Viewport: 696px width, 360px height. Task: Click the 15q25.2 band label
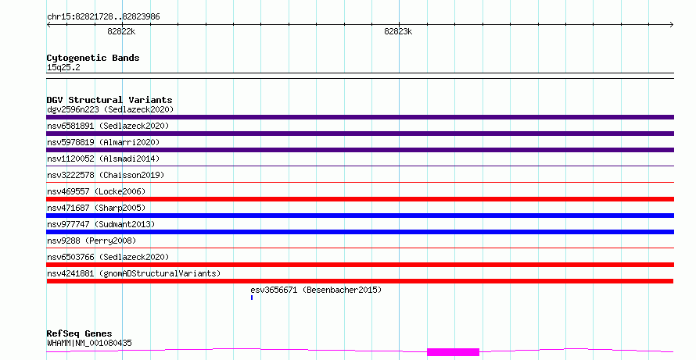pos(63,67)
